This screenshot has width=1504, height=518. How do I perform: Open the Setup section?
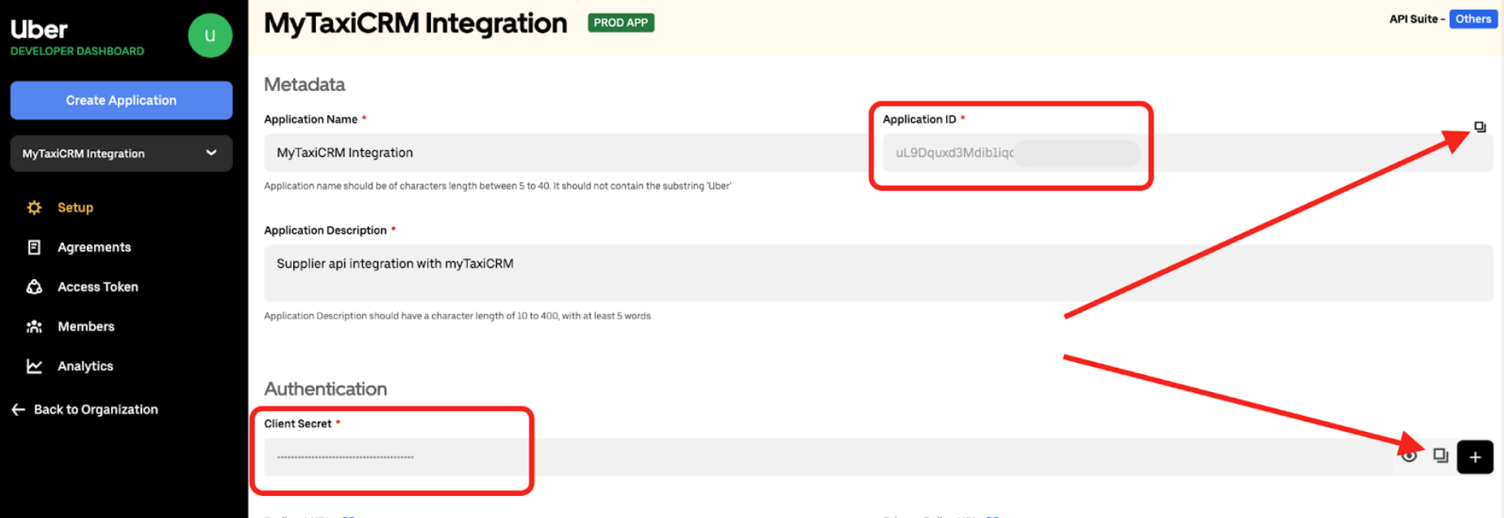pos(75,208)
